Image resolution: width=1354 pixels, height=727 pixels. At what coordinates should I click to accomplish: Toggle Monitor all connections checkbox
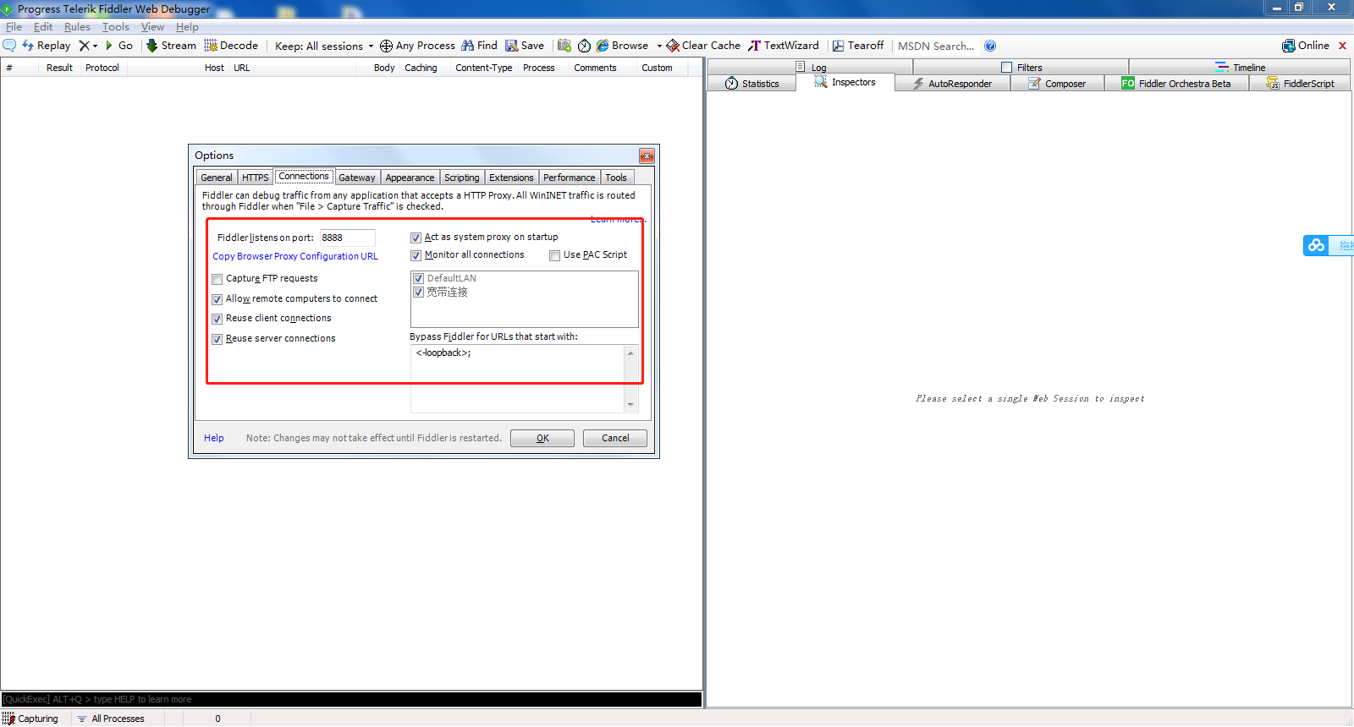click(416, 255)
